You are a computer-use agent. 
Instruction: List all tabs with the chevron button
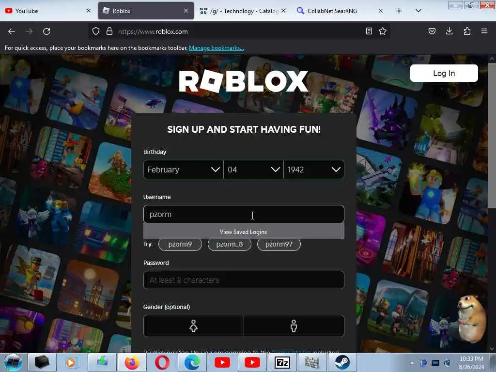click(418, 11)
